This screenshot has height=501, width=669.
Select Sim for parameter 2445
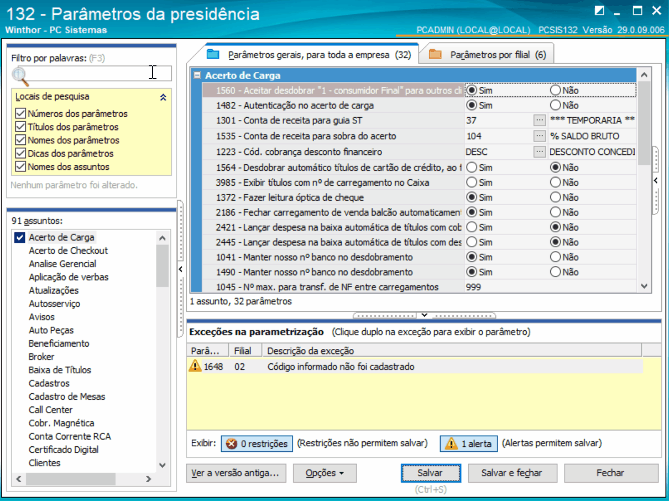(472, 242)
